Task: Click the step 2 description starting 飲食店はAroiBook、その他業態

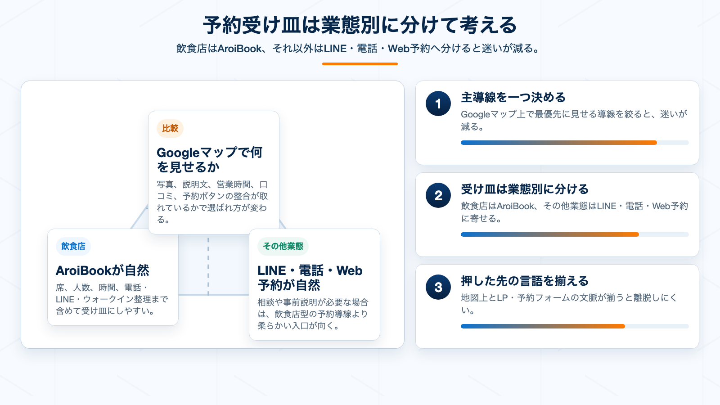Action: [x=575, y=212]
